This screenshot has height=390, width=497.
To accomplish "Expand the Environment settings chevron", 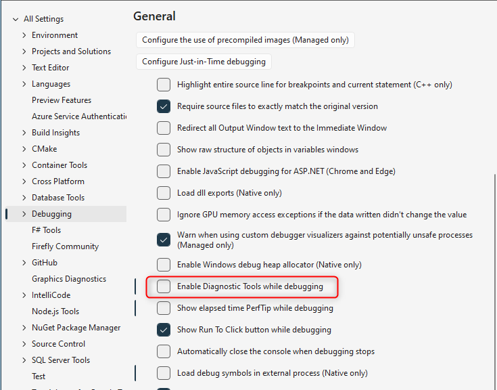I will point(24,35).
